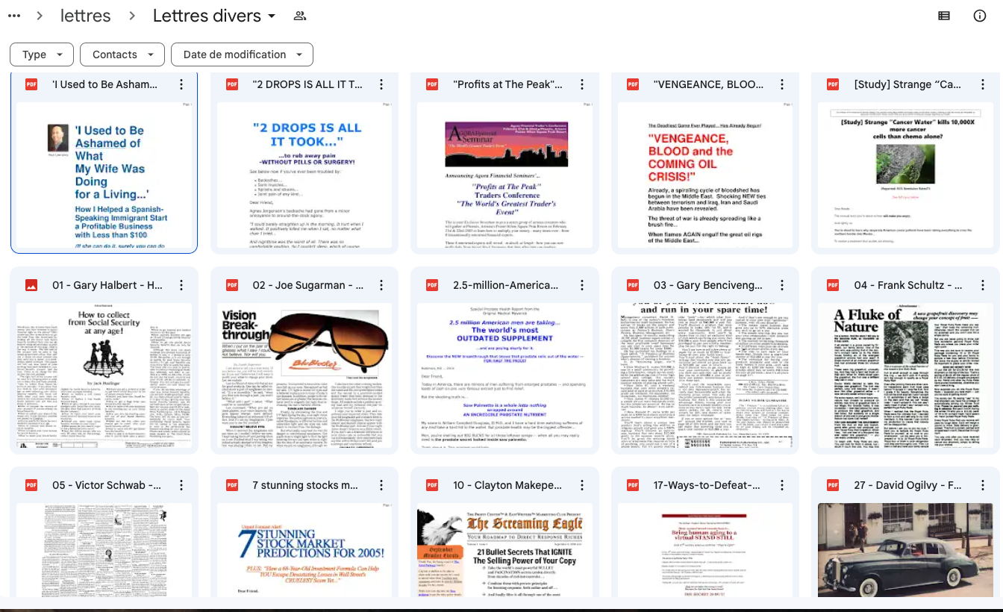Open more actions for "Profits at The Peak" file
Viewport: 1003px width, 612px height.
582,85
